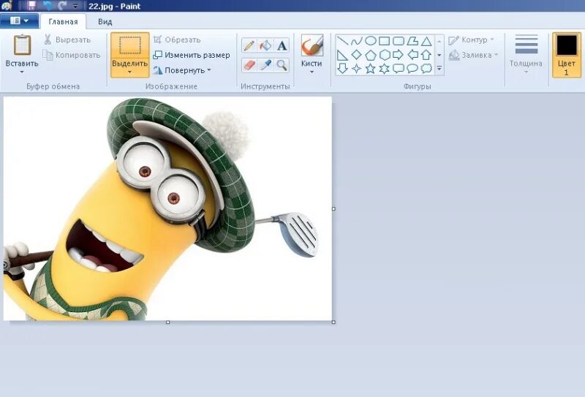Choose the Cloud callout shape
The width and height of the screenshot is (585, 397).
tap(426, 68)
